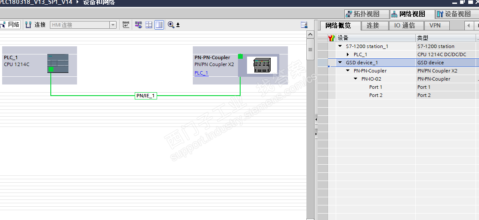Click the 类型 column header

coord(446,38)
